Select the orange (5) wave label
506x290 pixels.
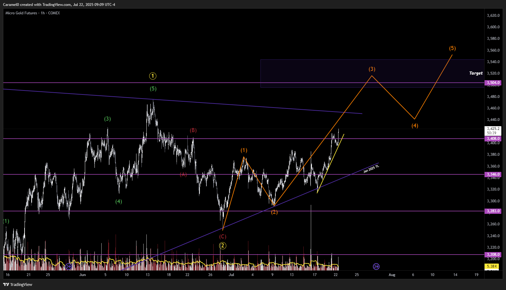pos(453,48)
